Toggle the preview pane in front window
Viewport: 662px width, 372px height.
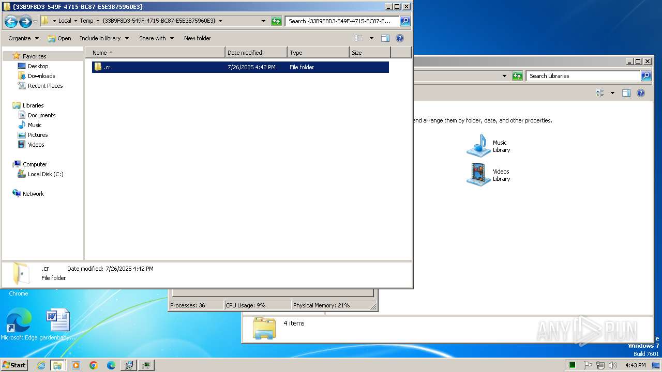tap(385, 38)
